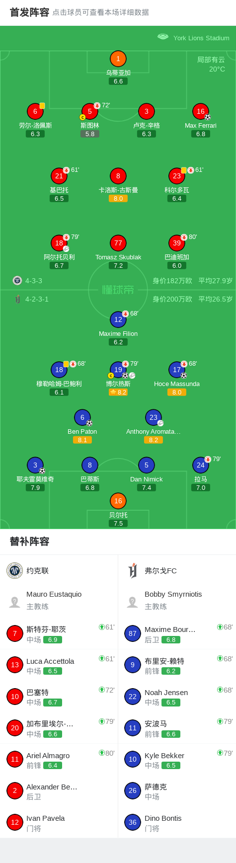Open goalkeeper 乌蒂亚加 number 1 icon
The image size is (236, 863).
coord(118,59)
